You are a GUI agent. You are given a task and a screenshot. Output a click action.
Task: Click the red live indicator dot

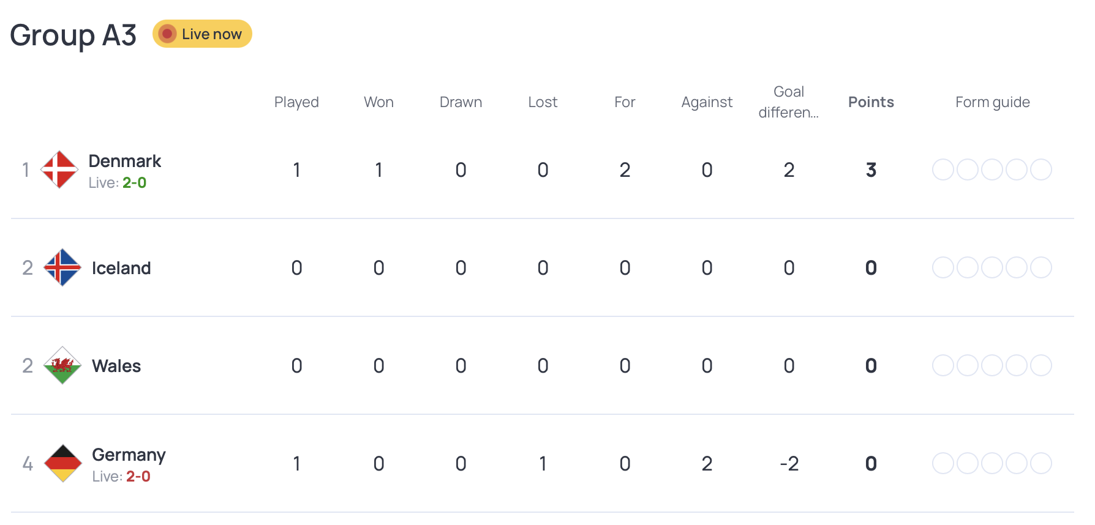(x=167, y=34)
